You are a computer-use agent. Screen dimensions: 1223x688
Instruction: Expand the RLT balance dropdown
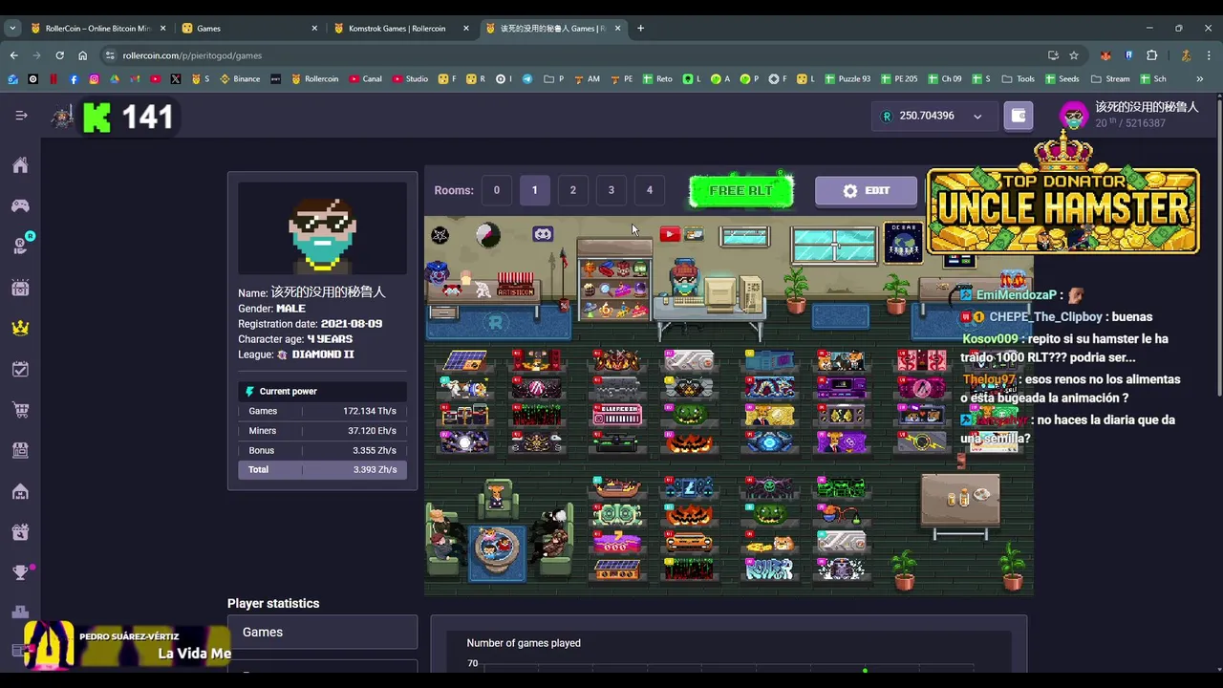(x=977, y=117)
